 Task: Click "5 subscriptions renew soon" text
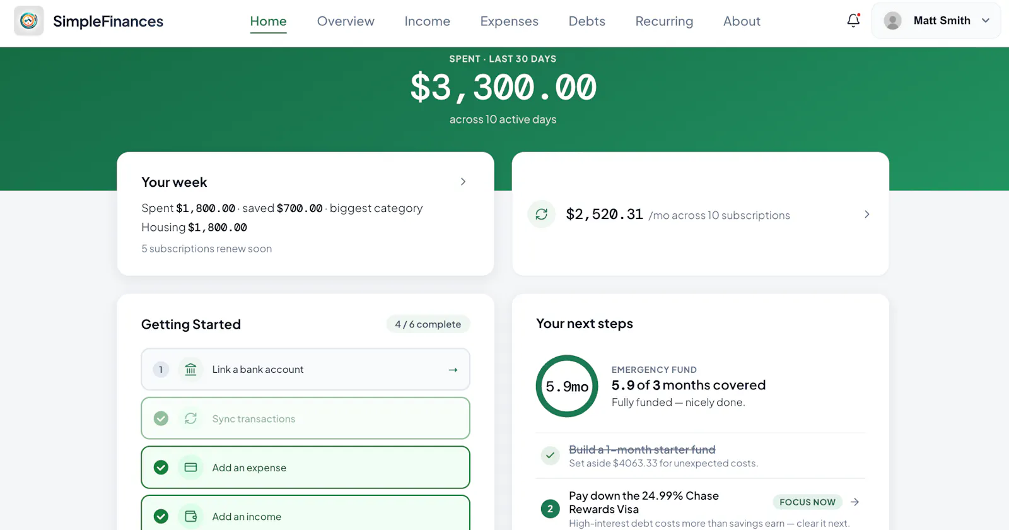[207, 249]
